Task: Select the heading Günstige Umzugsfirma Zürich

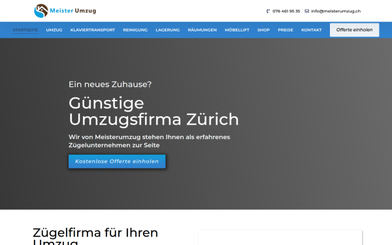Action: pyautogui.click(x=154, y=111)
